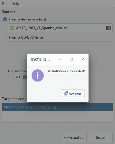This screenshot has height=144, width=115.
Task: Open the File menu
Action: [5, 4]
